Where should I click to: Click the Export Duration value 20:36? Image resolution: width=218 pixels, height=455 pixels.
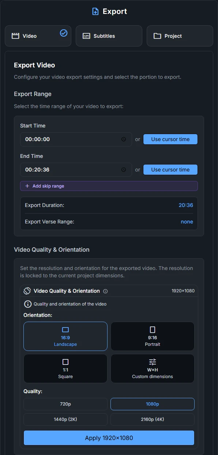[x=186, y=205]
